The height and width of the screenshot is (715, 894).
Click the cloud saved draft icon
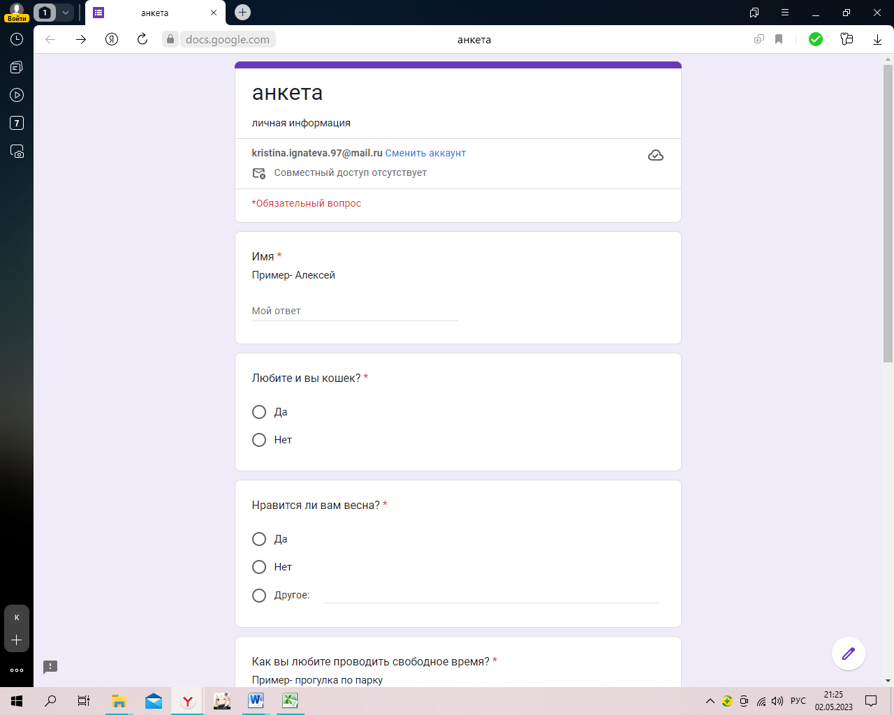(x=656, y=155)
